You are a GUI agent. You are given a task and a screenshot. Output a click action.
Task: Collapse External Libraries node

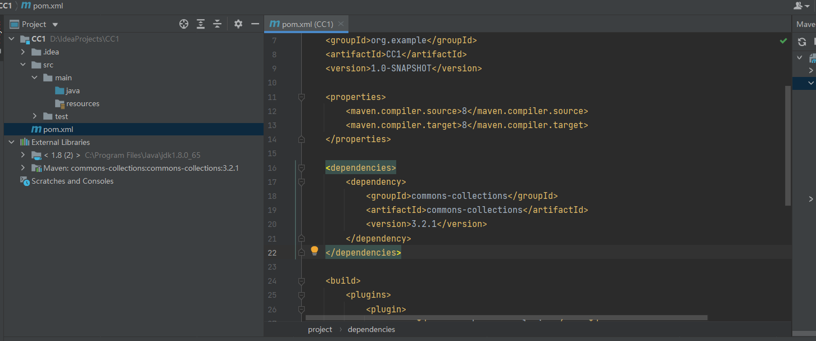pos(12,142)
